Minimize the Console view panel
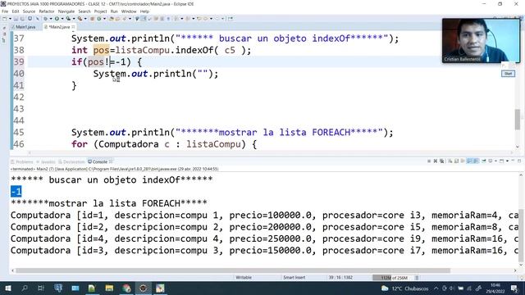 513,161
